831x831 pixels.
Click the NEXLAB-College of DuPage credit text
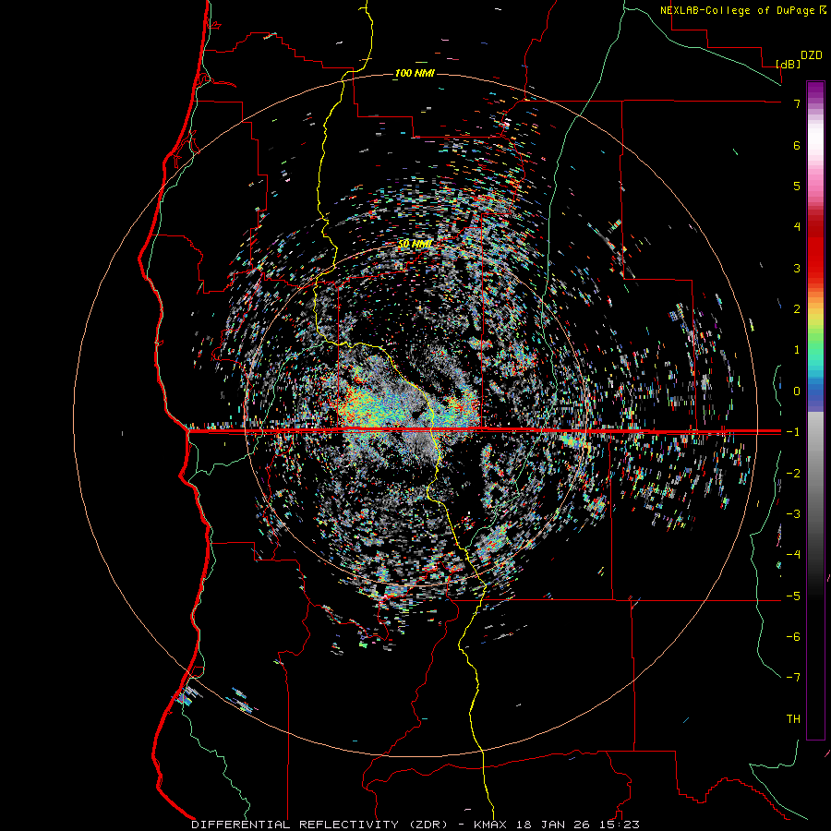click(742, 10)
